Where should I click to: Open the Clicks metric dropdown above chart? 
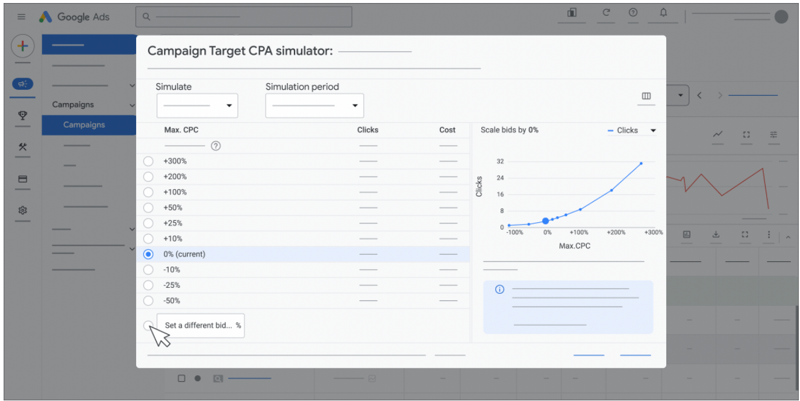632,130
